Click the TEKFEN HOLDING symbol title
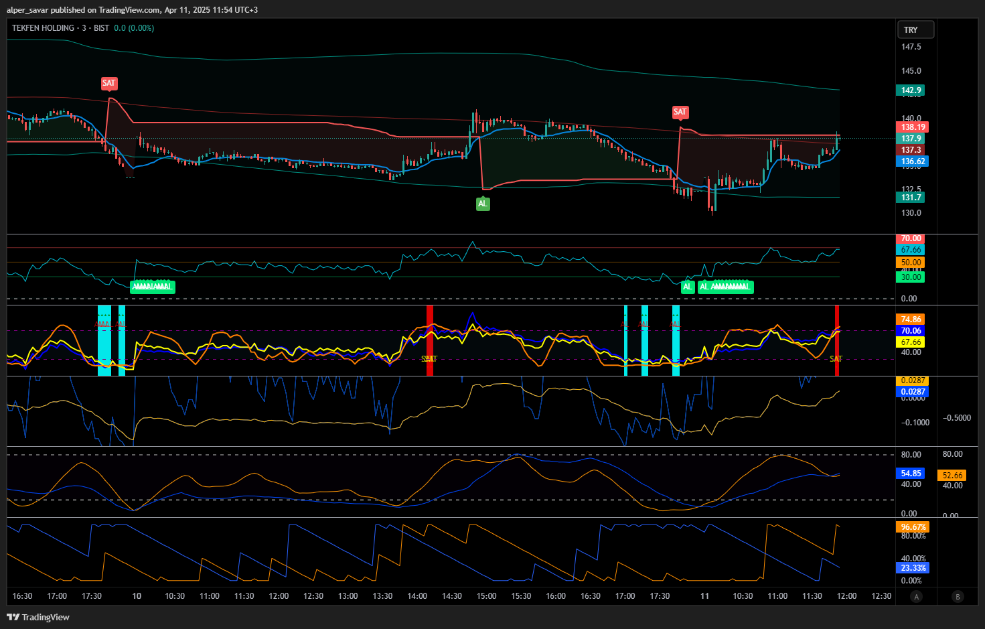985x629 pixels. tap(44, 28)
